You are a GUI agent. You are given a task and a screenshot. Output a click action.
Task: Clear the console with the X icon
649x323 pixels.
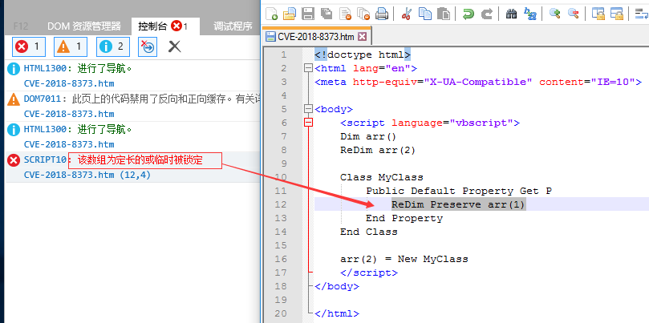pos(175,46)
